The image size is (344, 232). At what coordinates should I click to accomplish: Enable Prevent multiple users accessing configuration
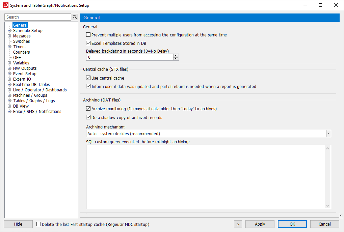pyautogui.click(x=88, y=35)
